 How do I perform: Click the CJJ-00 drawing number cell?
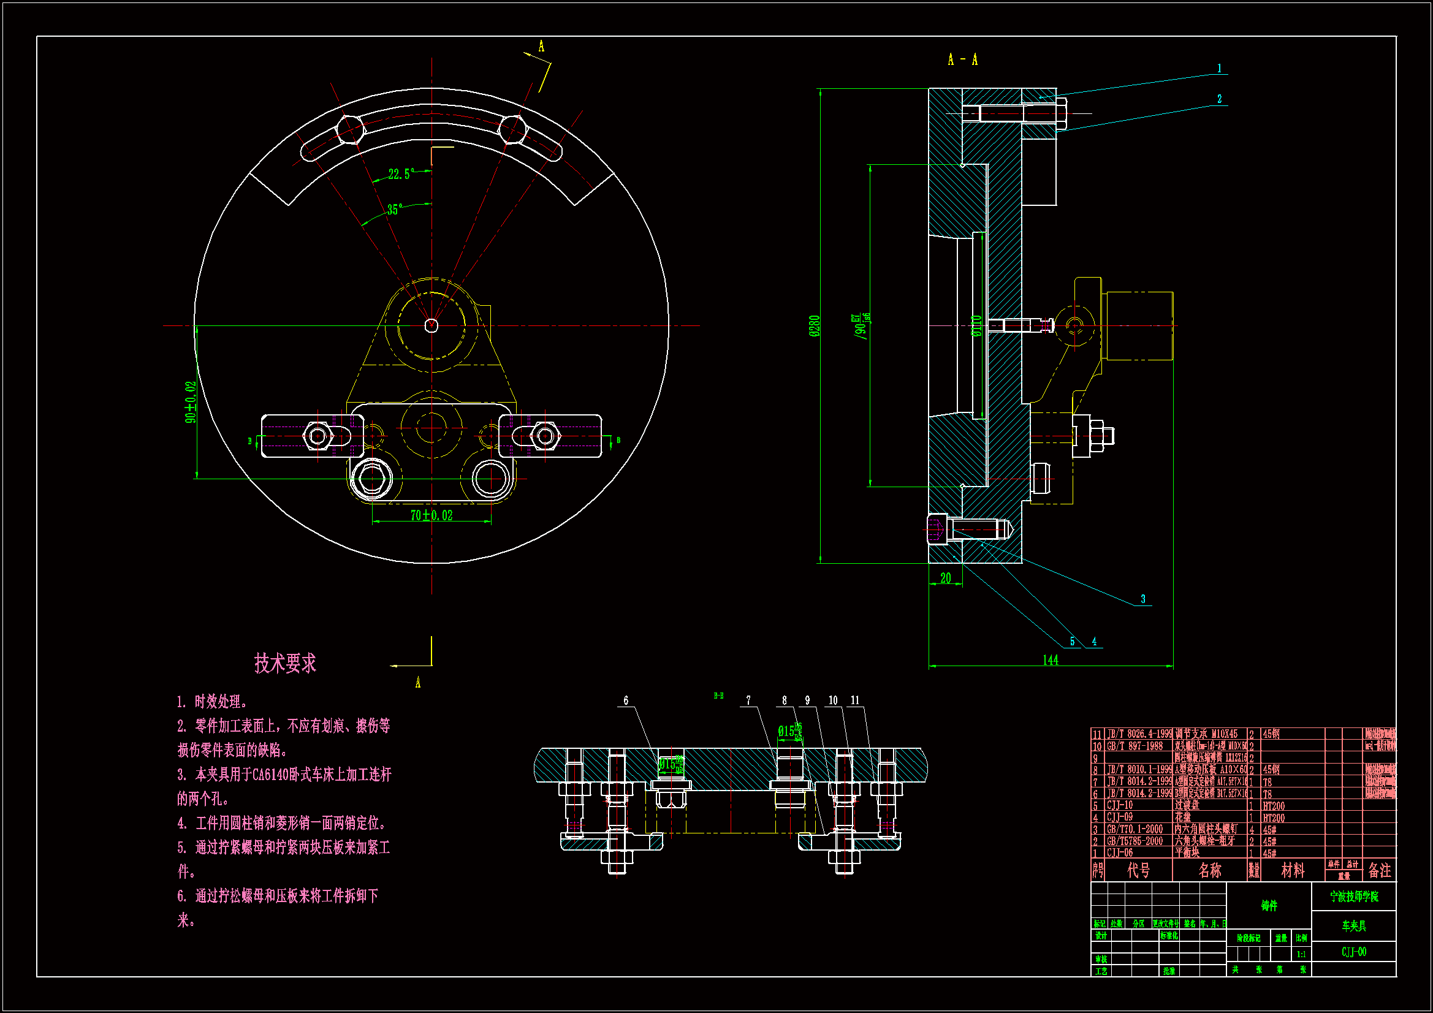point(1354,952)
